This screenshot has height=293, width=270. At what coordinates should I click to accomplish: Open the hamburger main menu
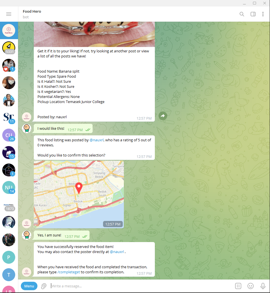pos(9,14)
